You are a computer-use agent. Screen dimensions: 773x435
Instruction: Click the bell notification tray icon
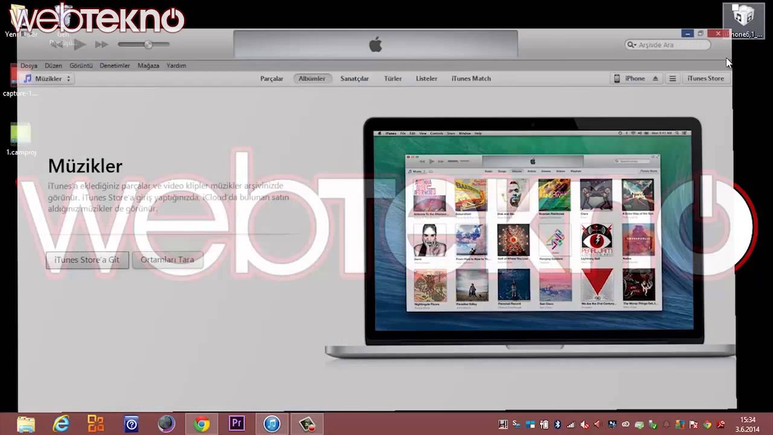tap(666, 425)
